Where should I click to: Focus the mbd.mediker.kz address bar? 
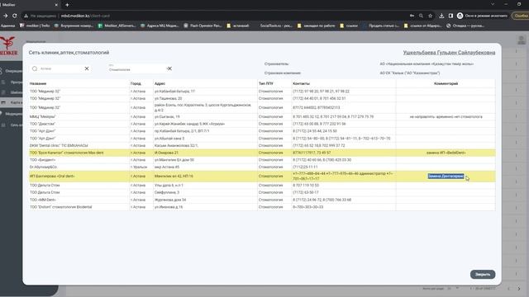(x=85, y=16)
